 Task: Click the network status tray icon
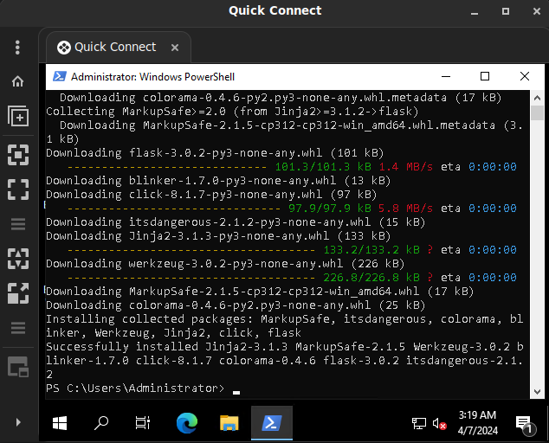tap(419, 423)
